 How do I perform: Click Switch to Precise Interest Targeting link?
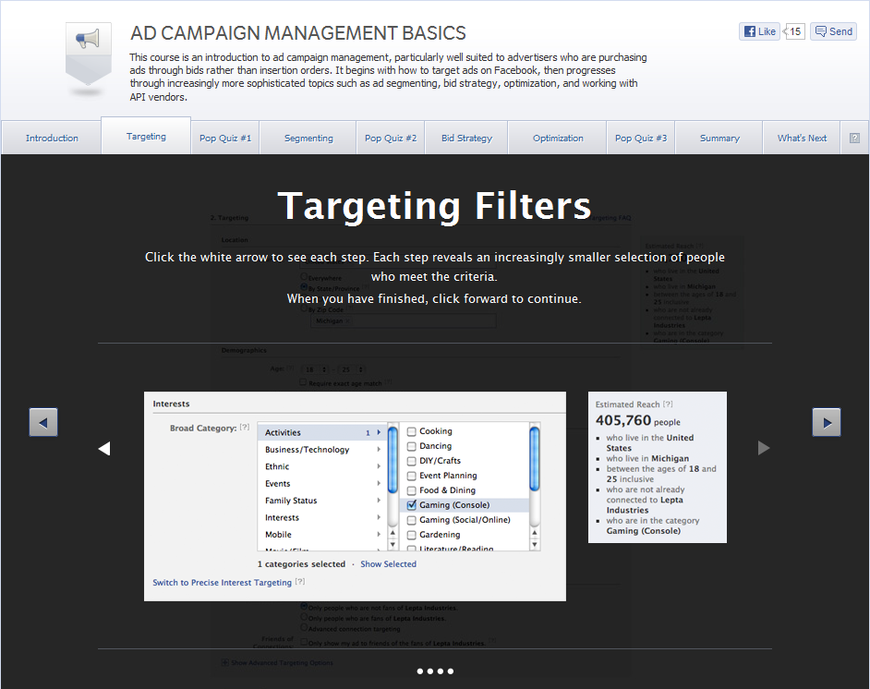tap(222, 582)
